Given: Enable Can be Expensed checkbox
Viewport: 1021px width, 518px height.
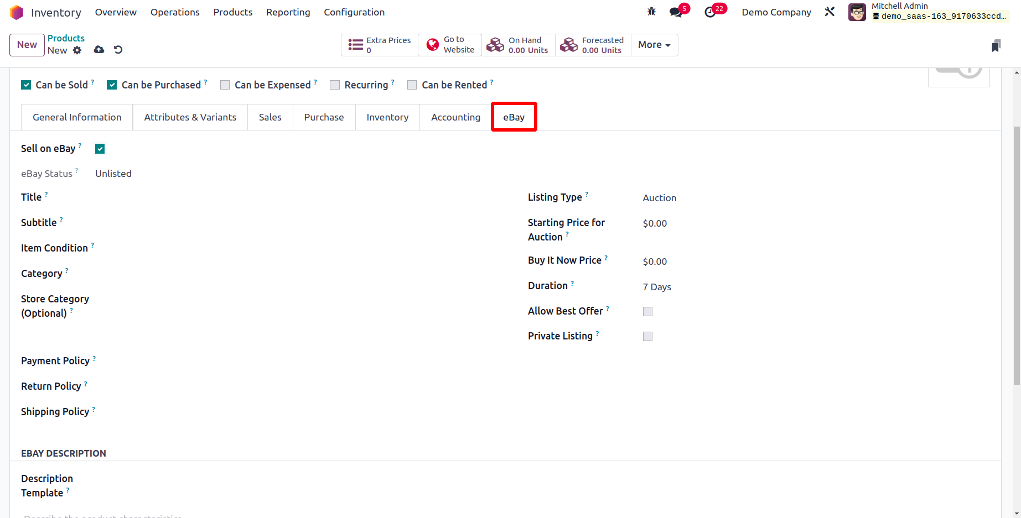Looking at the screenshot, I should (x=225, y=85).
